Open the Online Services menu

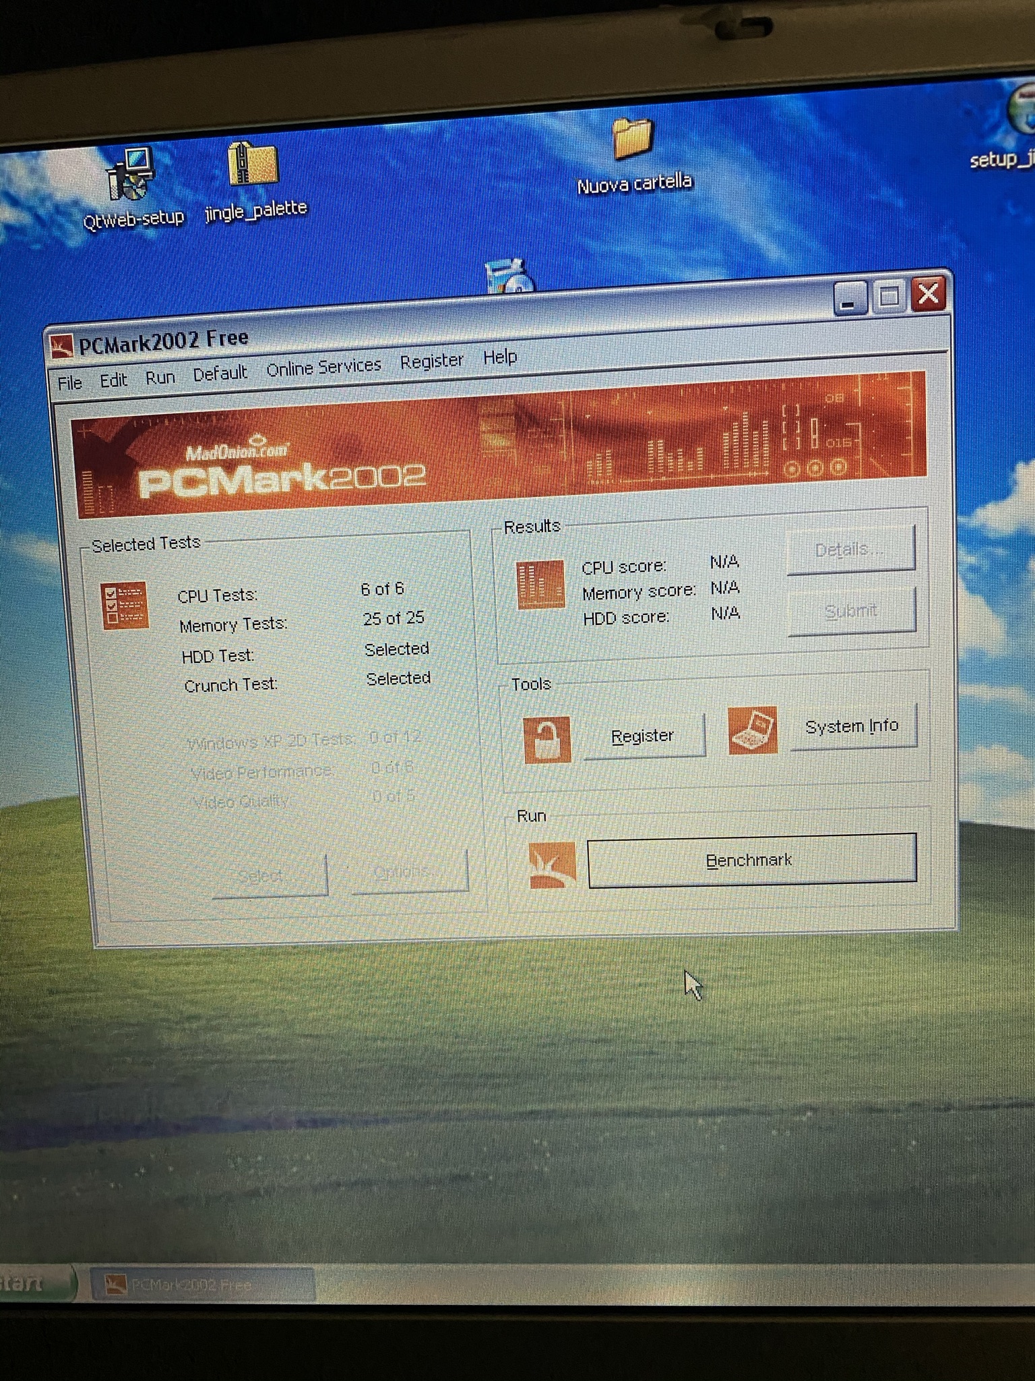tap(323, 367)
